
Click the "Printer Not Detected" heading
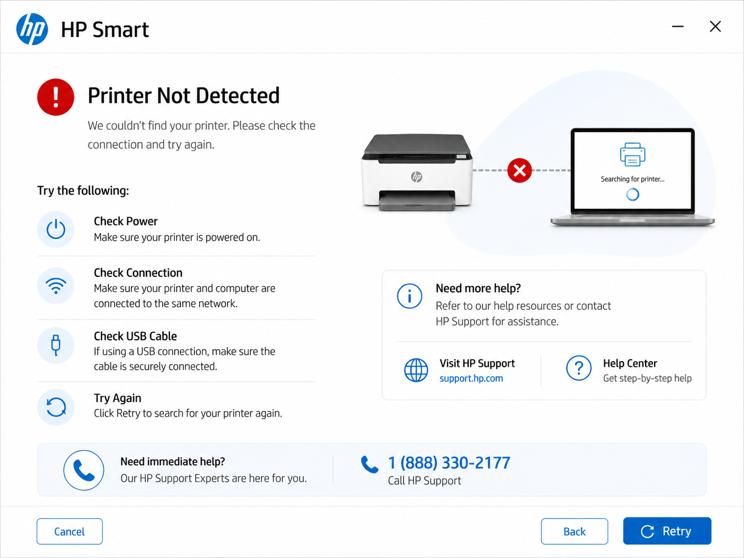183,96
